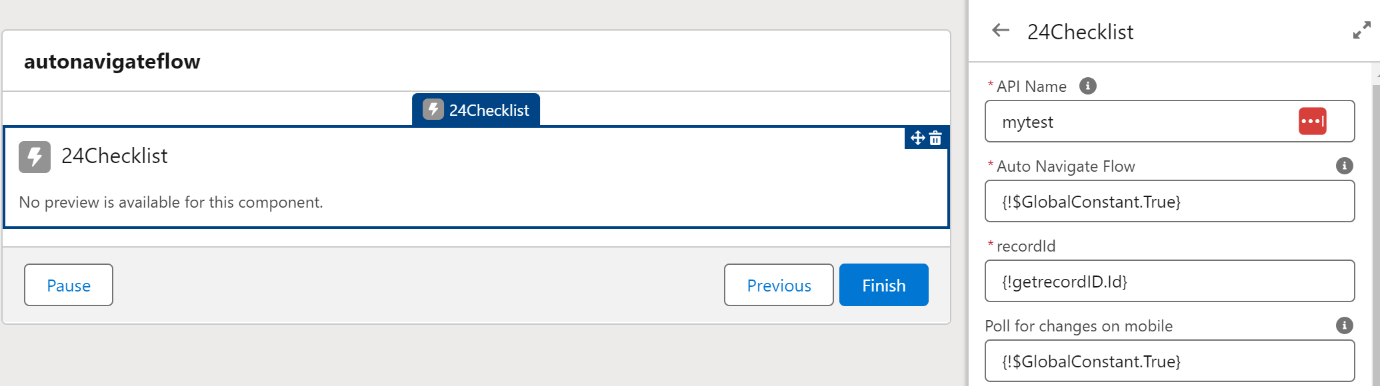
Task: Focus the API Name field containing mytest
Action: 1140,122
